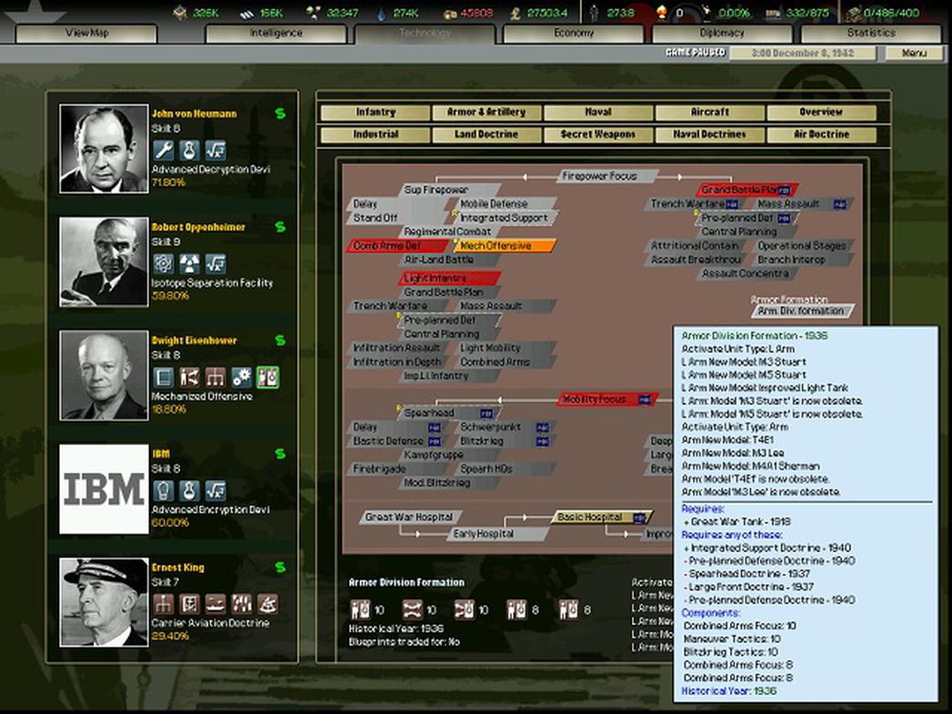Select the Firepower Focus doctrine
The height and width of the screenshot is (714, 952).
tap(606, 176)
